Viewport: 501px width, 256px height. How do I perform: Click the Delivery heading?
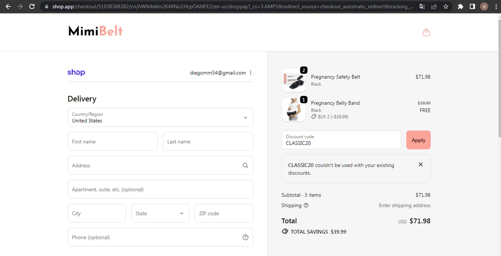(x=82, y=99)
